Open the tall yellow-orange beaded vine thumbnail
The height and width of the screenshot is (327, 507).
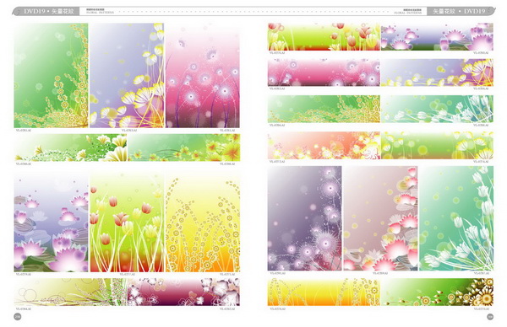point(203,222)
